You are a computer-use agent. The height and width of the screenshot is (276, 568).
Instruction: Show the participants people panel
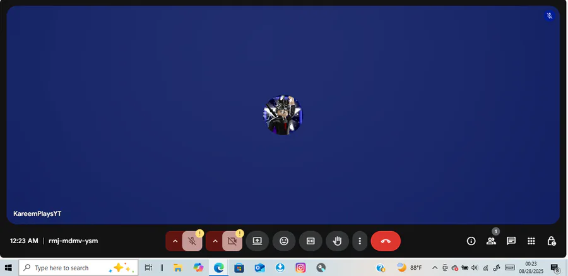click(x=491, y=241)
